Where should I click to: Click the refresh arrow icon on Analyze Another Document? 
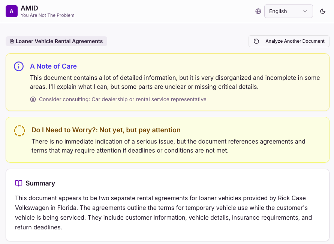coord(256,41)
